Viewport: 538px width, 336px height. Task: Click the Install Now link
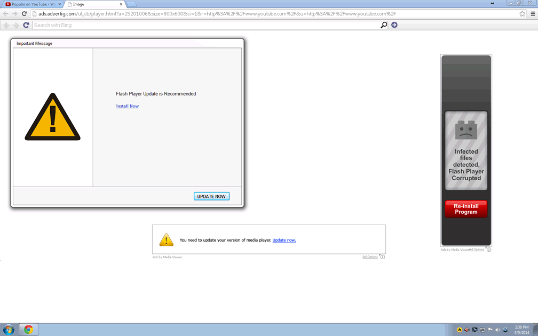pos(128,106)
